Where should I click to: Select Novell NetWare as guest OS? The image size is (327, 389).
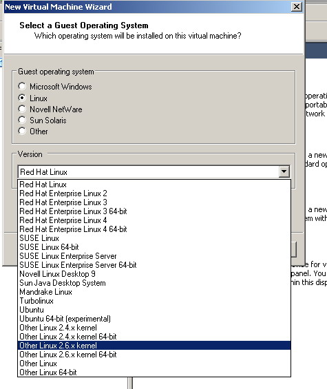[x=22, y=109]
